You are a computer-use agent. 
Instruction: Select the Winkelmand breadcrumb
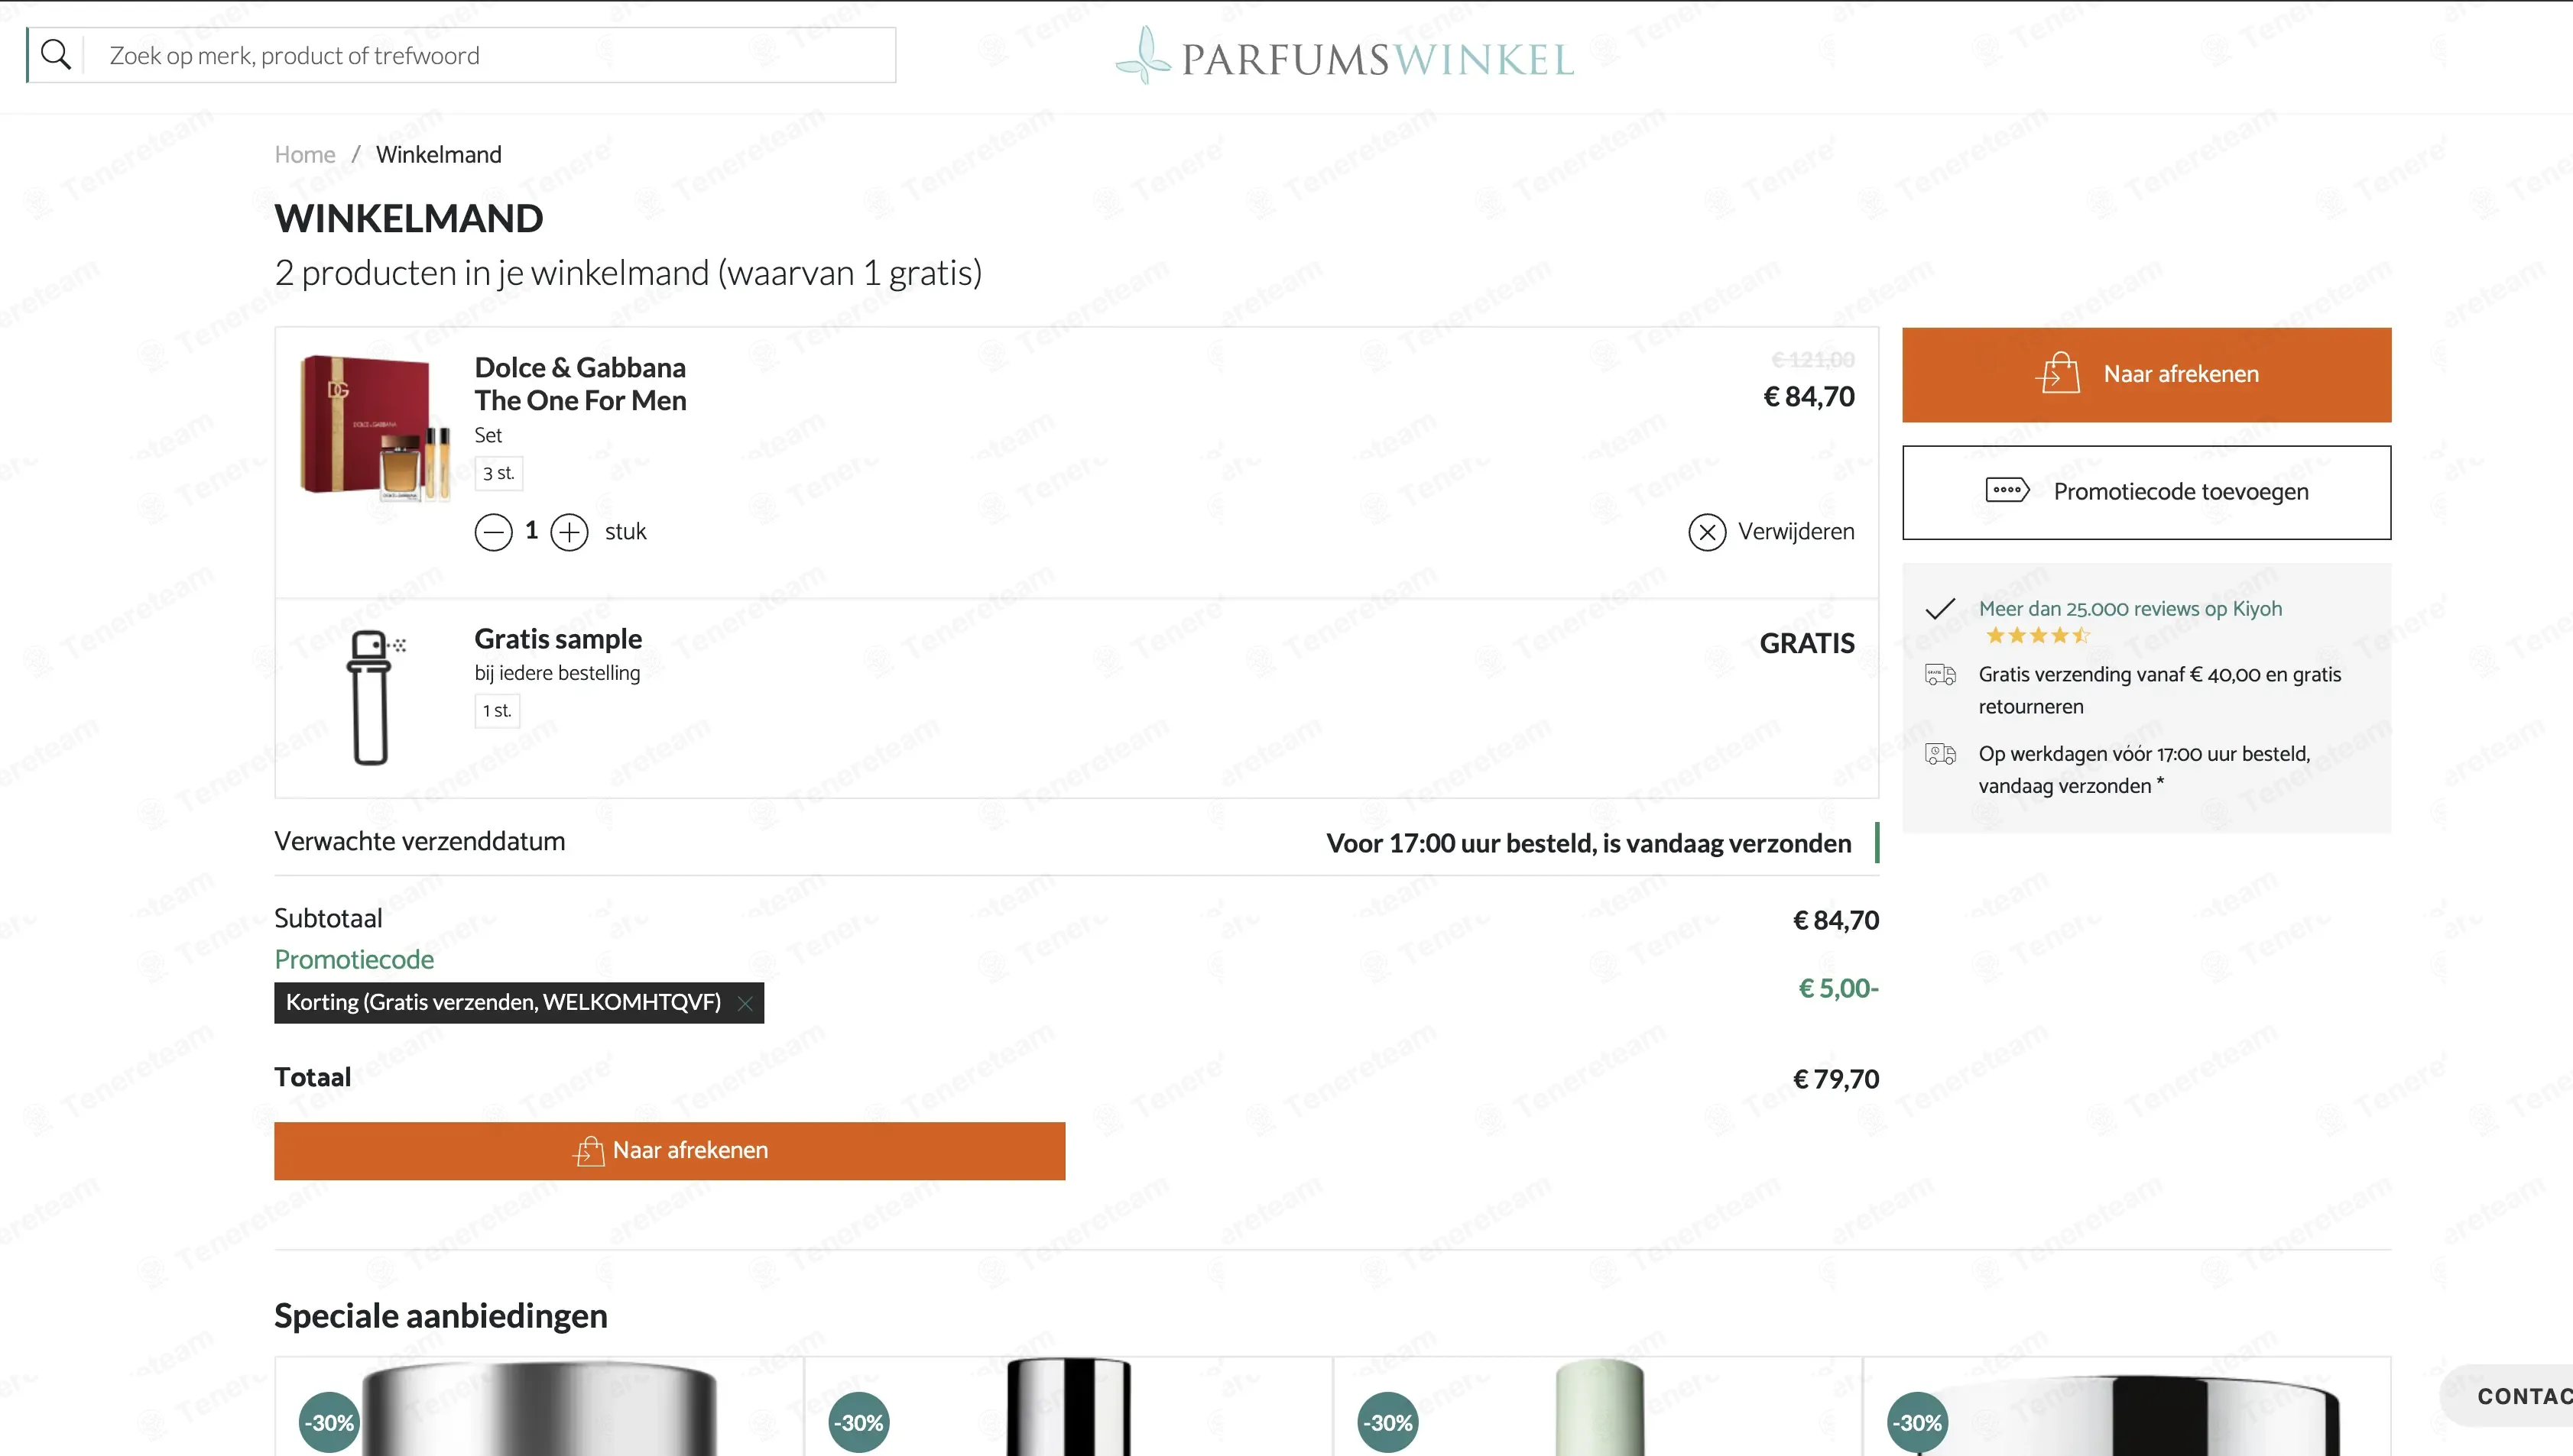(x=440, y=154)
